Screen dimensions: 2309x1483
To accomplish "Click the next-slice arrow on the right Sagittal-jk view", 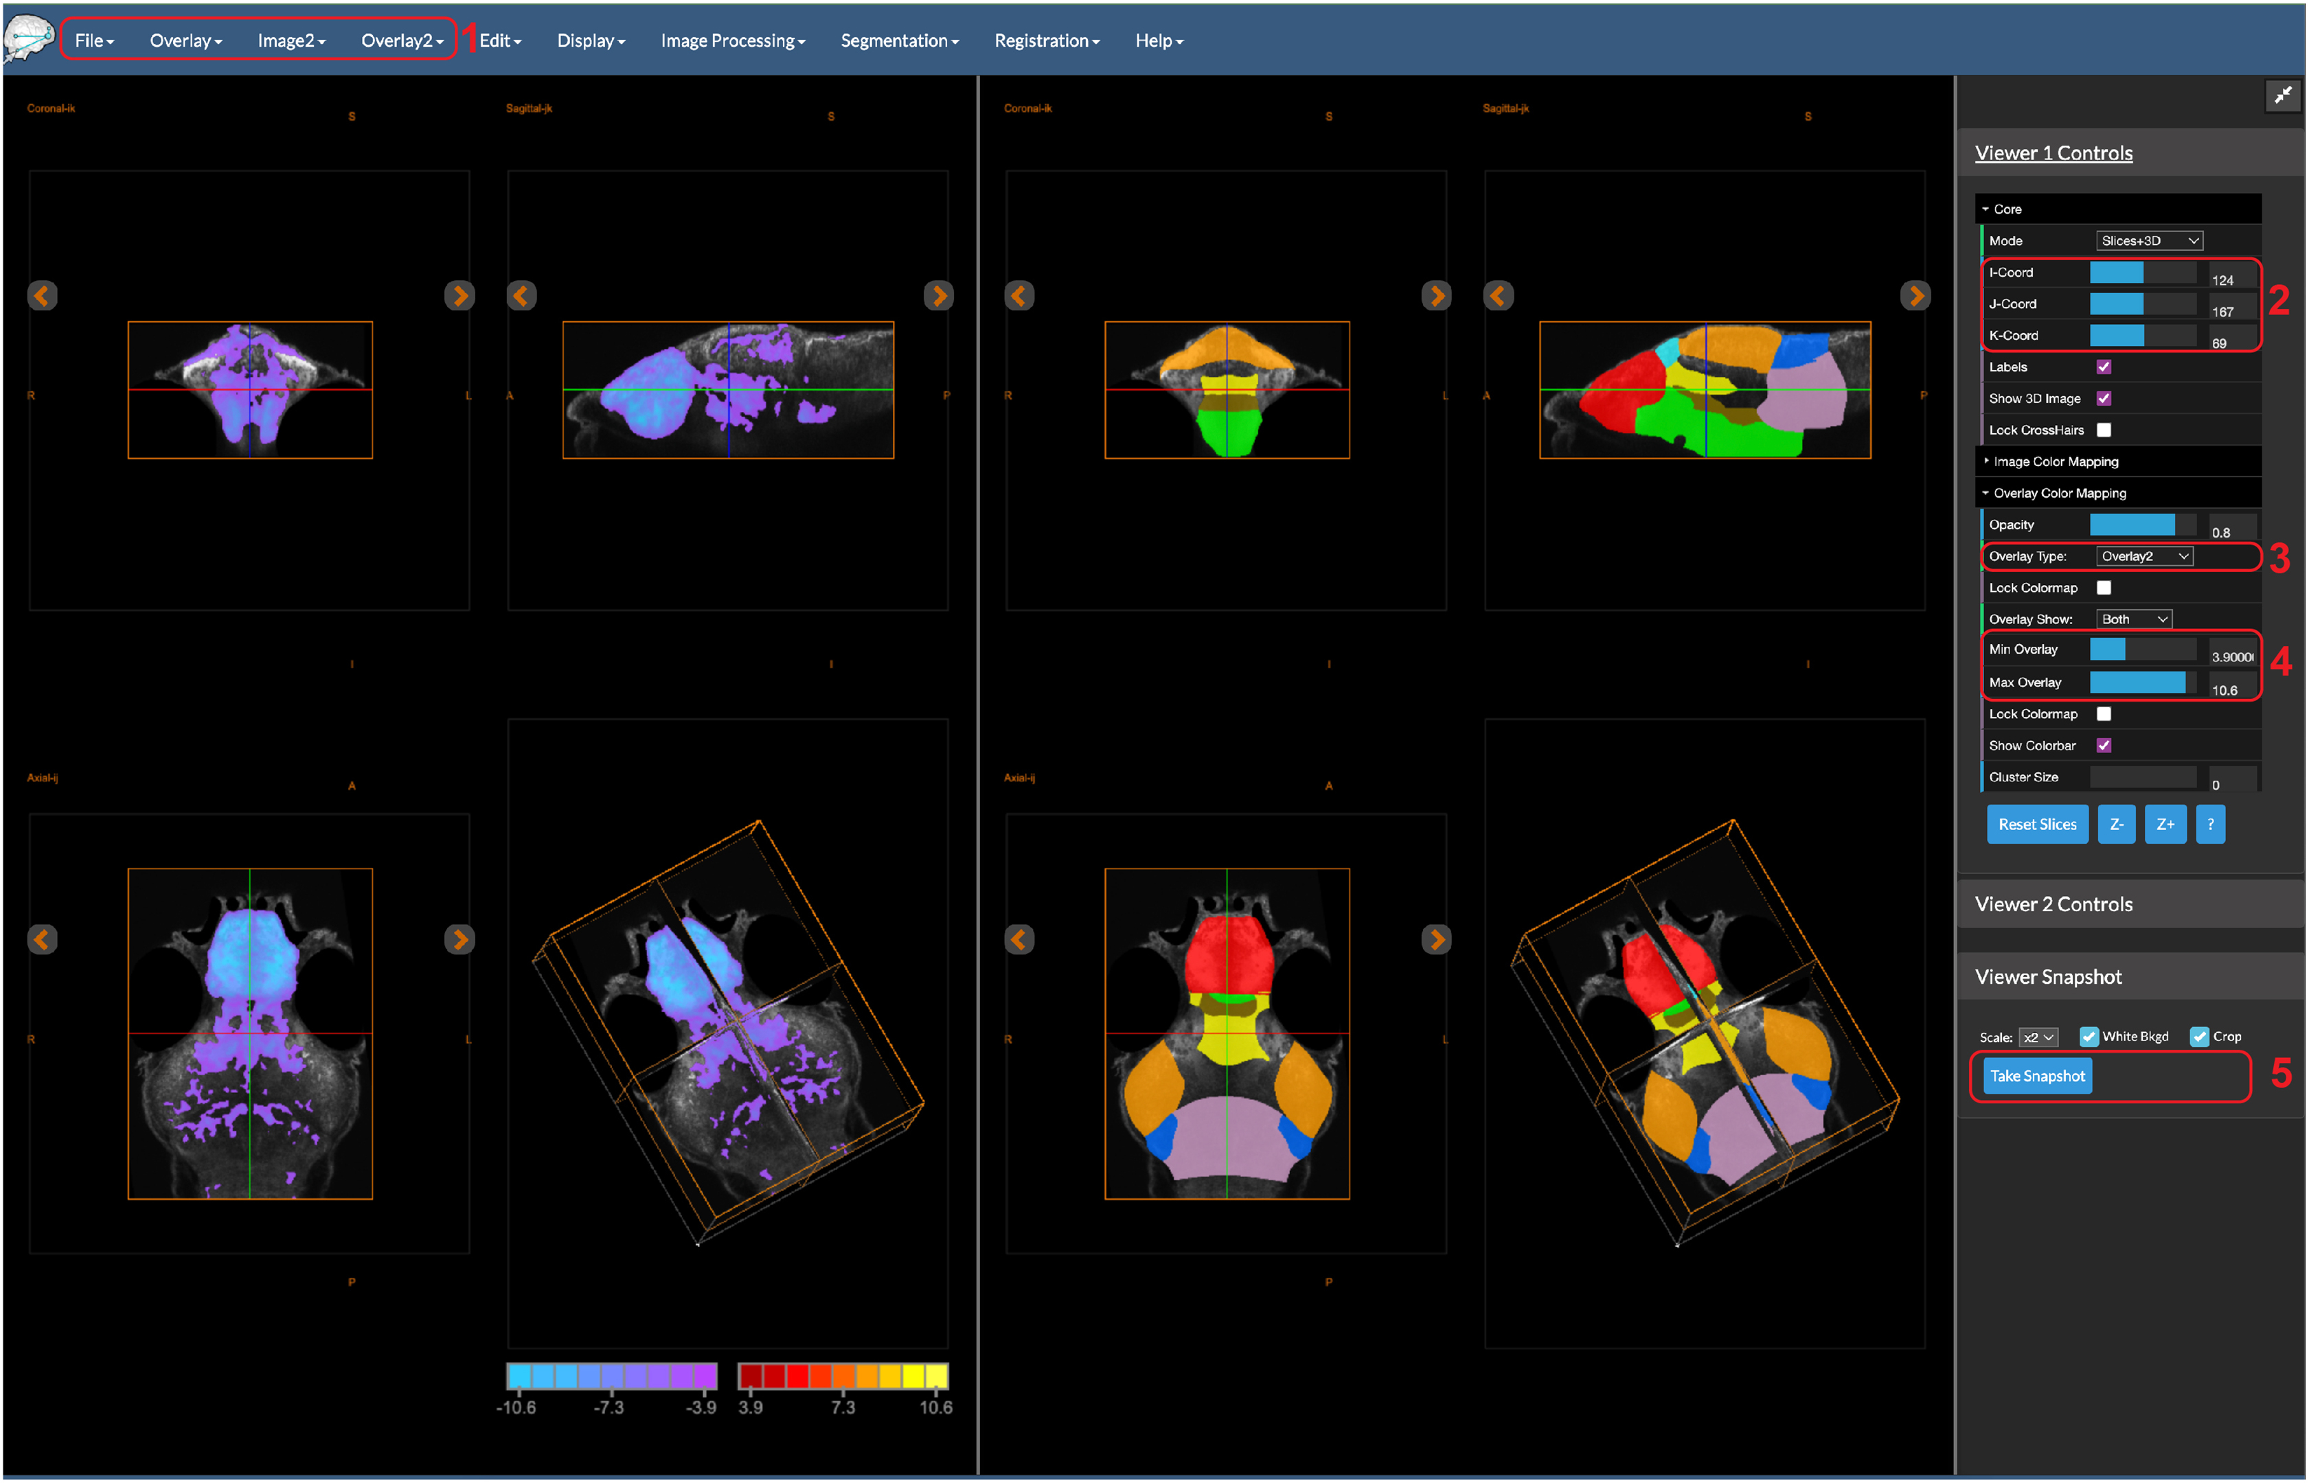I will pyautogui.click(x=1915, y=296).
